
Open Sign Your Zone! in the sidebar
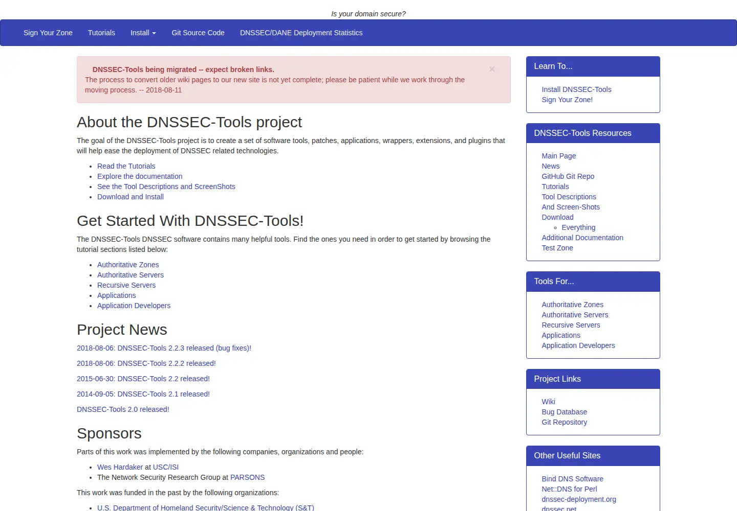pyautogui.click(x=567, y=100)
